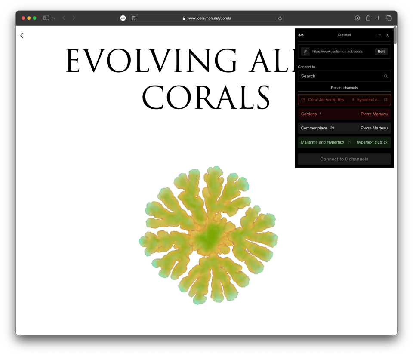The width and height of the screenshot is (413, 356).
Task: Click the channel Search field
Action: [340, 76]
